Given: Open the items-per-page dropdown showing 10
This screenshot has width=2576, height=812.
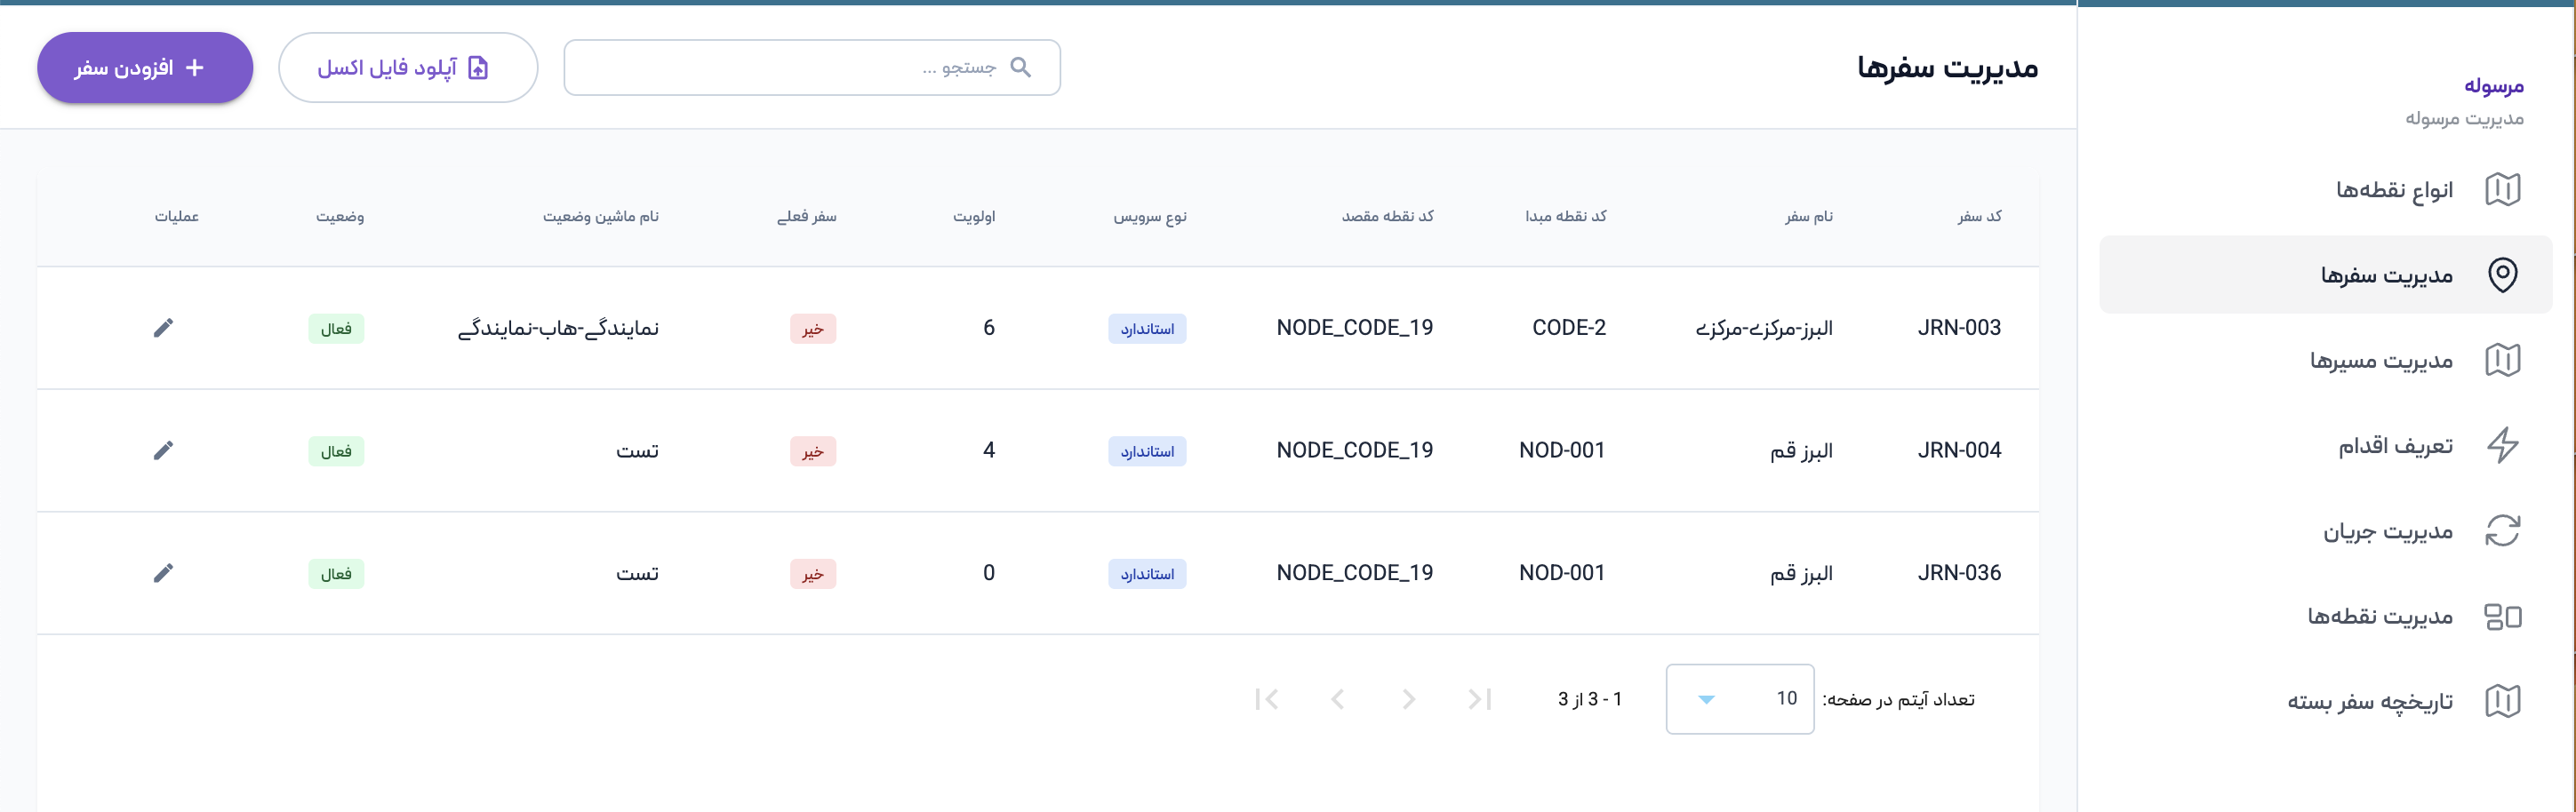Looking at the screenshot, I should pos(1739,699).
